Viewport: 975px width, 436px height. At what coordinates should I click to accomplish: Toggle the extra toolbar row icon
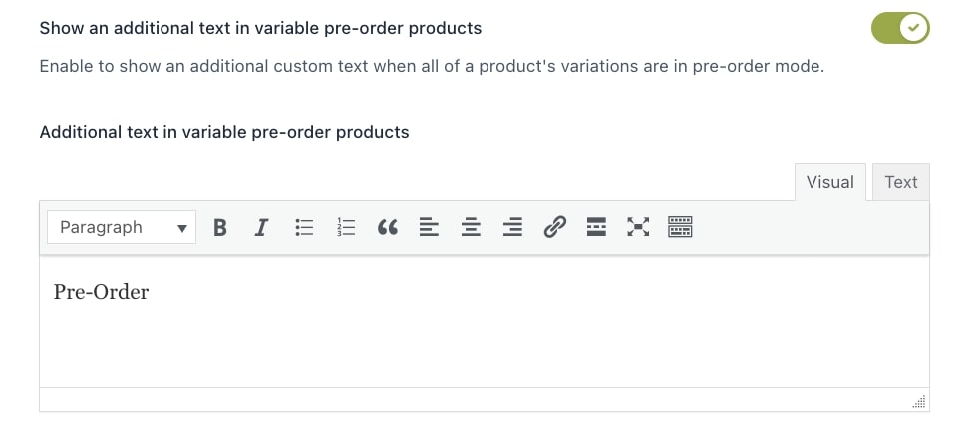click(680, 227)
